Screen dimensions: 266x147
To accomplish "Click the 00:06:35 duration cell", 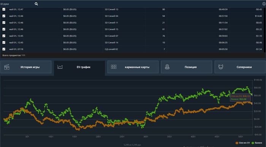I will 223,43.
